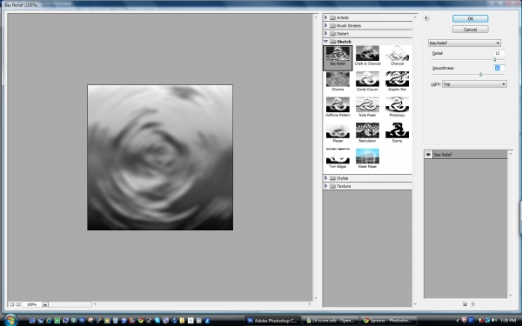Image resolution: width=522 pixels, height=326 pixels.
Task: Switch to the Spoono Chrome taskbar window
Action: [388, 321]
